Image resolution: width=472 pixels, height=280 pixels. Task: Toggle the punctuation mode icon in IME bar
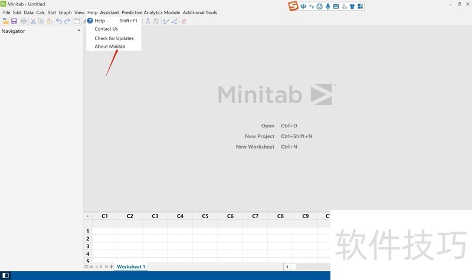[312, 6]
